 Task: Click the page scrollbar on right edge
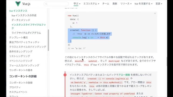(x=167, y=62)
